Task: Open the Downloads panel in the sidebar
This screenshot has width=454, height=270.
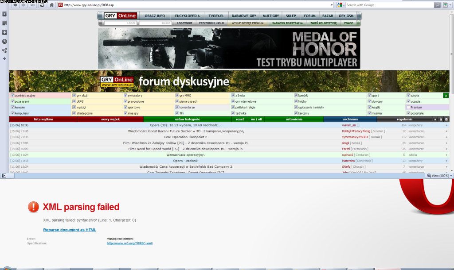Action: coord(4,32)
